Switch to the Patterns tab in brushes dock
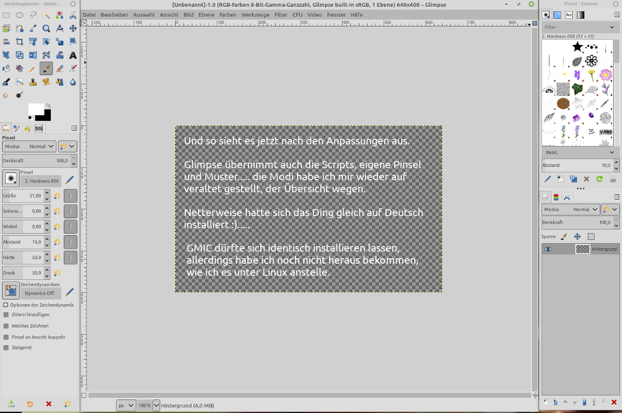Viewport: 622px width, 413px height. tap(557, 15)
